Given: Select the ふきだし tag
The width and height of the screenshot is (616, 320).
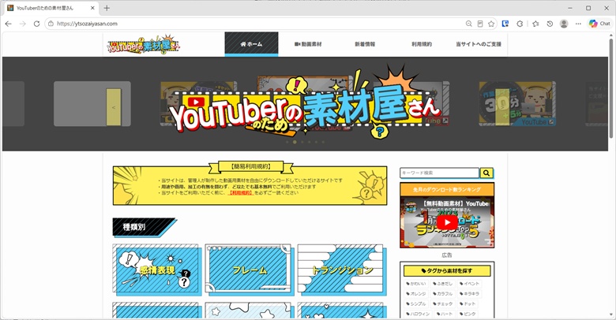Looking at the screenshot, I should (x=443, y=284).
